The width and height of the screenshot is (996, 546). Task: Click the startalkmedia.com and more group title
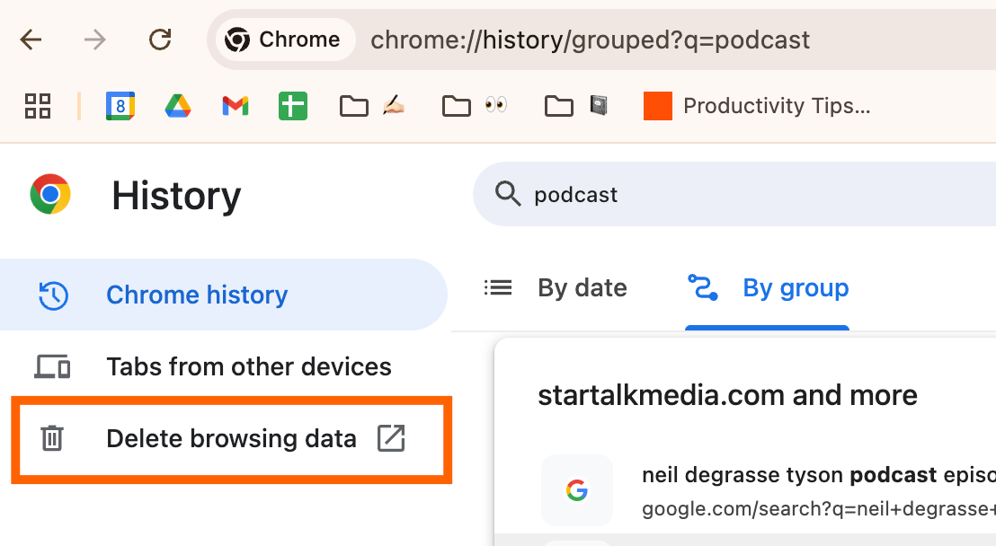[728, 395]
